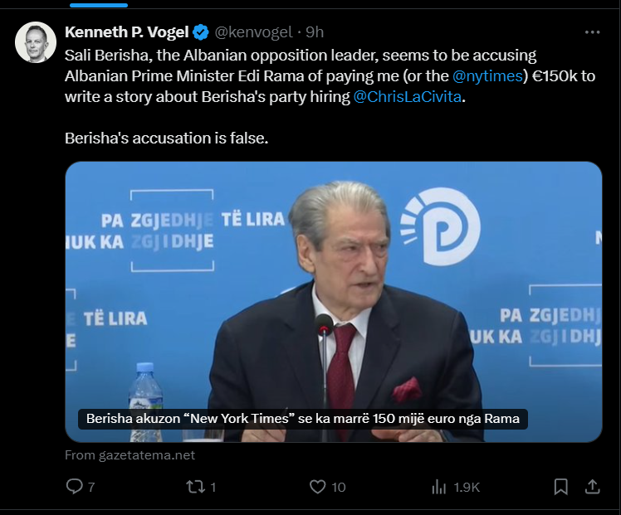This screenshot has height=515, width=621.
Task: Like the tweet with the heart icon
Action: (317, 487)
